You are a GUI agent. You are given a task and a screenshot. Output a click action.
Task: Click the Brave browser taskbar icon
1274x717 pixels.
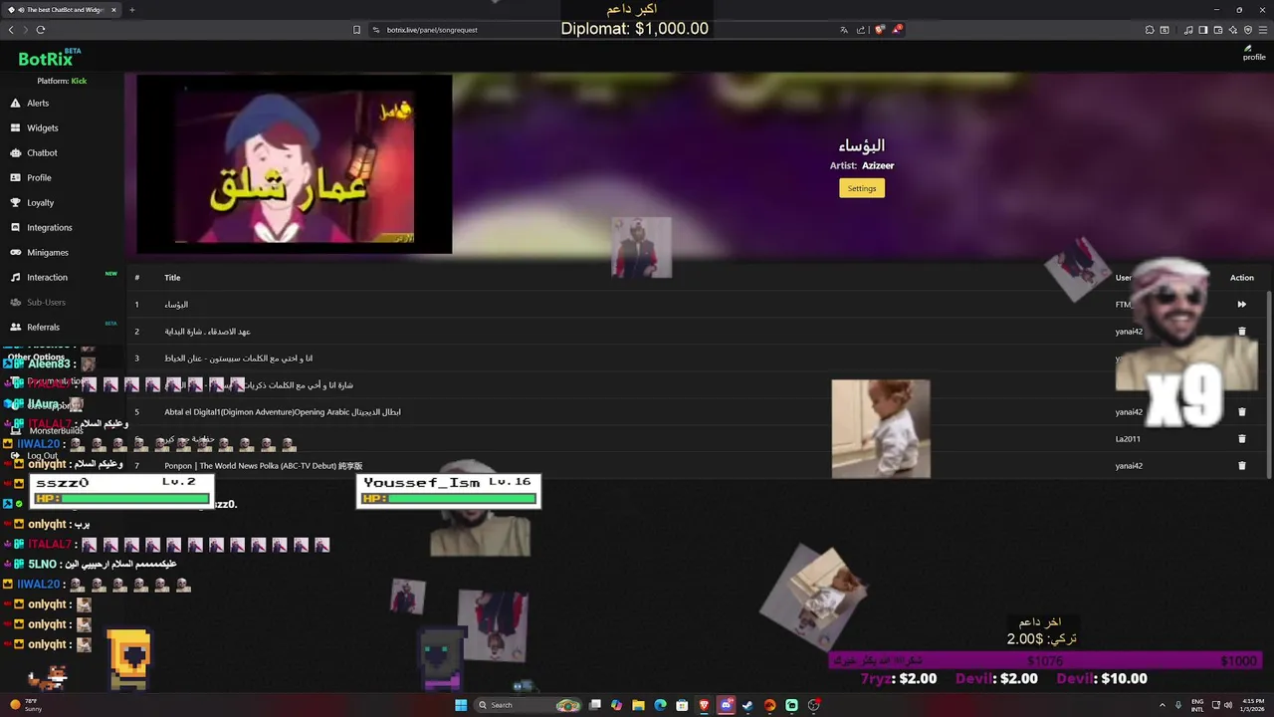coord(704,705)
